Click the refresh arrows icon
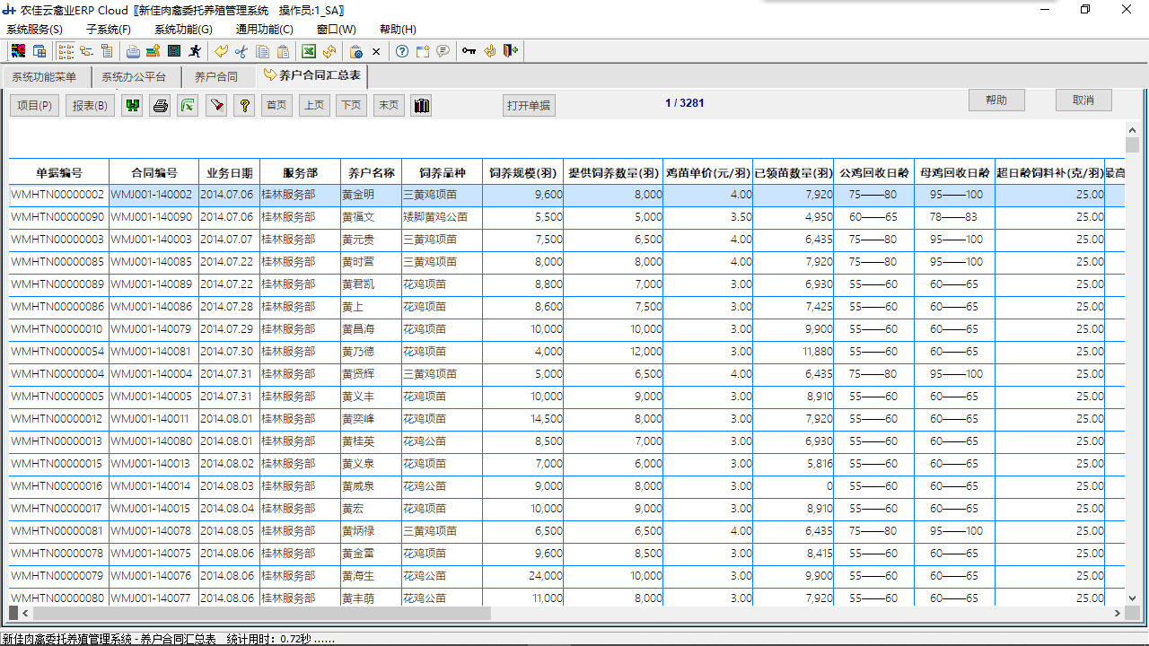This screenshot has width=1149, height=646. [329, 51]
